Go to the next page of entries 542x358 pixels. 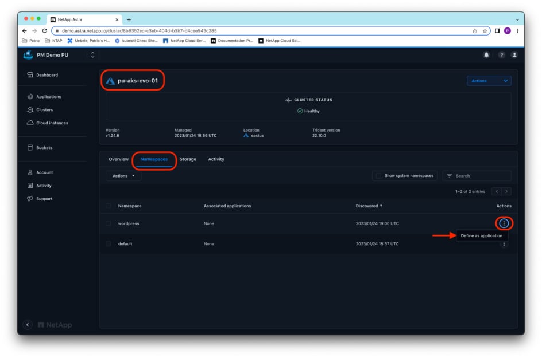506,191
